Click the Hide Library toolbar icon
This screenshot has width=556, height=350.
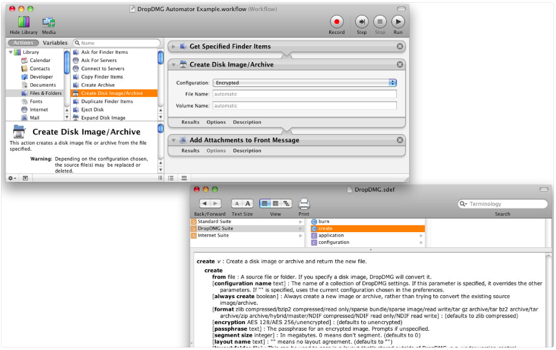23,22
